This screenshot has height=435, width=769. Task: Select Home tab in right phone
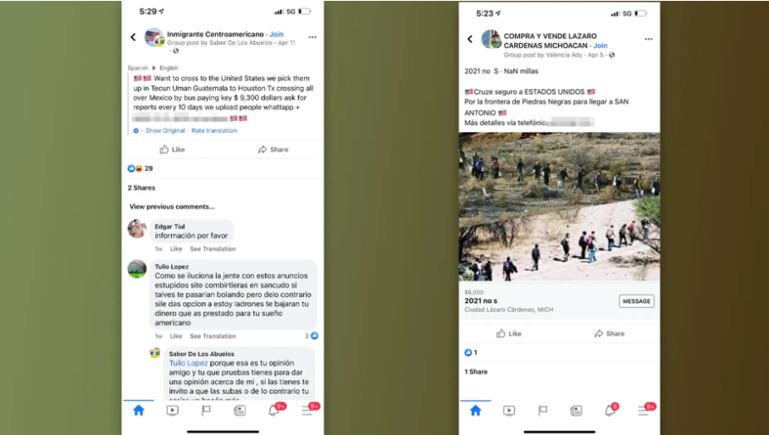point(475,410)
